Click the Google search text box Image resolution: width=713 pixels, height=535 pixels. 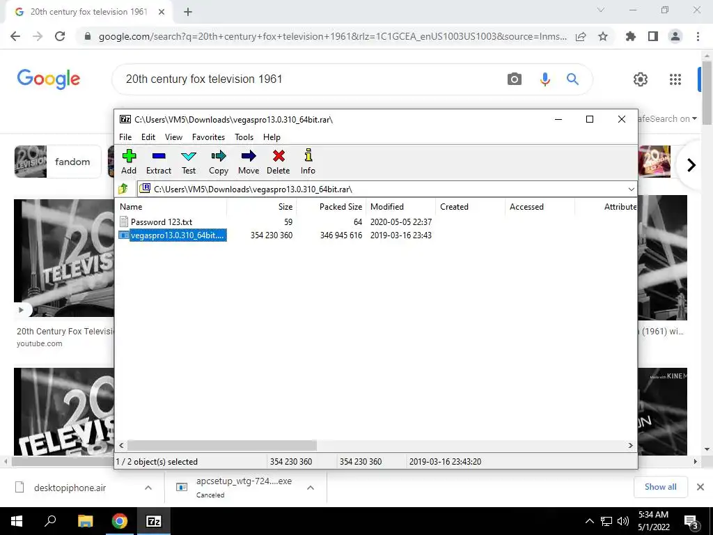point(309,79)
